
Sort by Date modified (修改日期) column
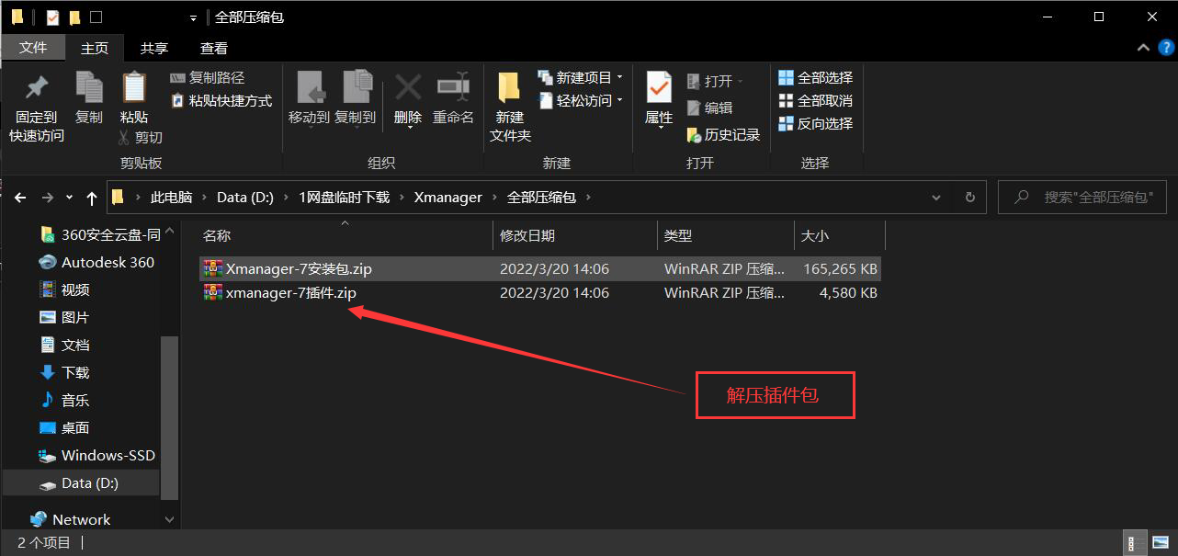coord(575,236)
